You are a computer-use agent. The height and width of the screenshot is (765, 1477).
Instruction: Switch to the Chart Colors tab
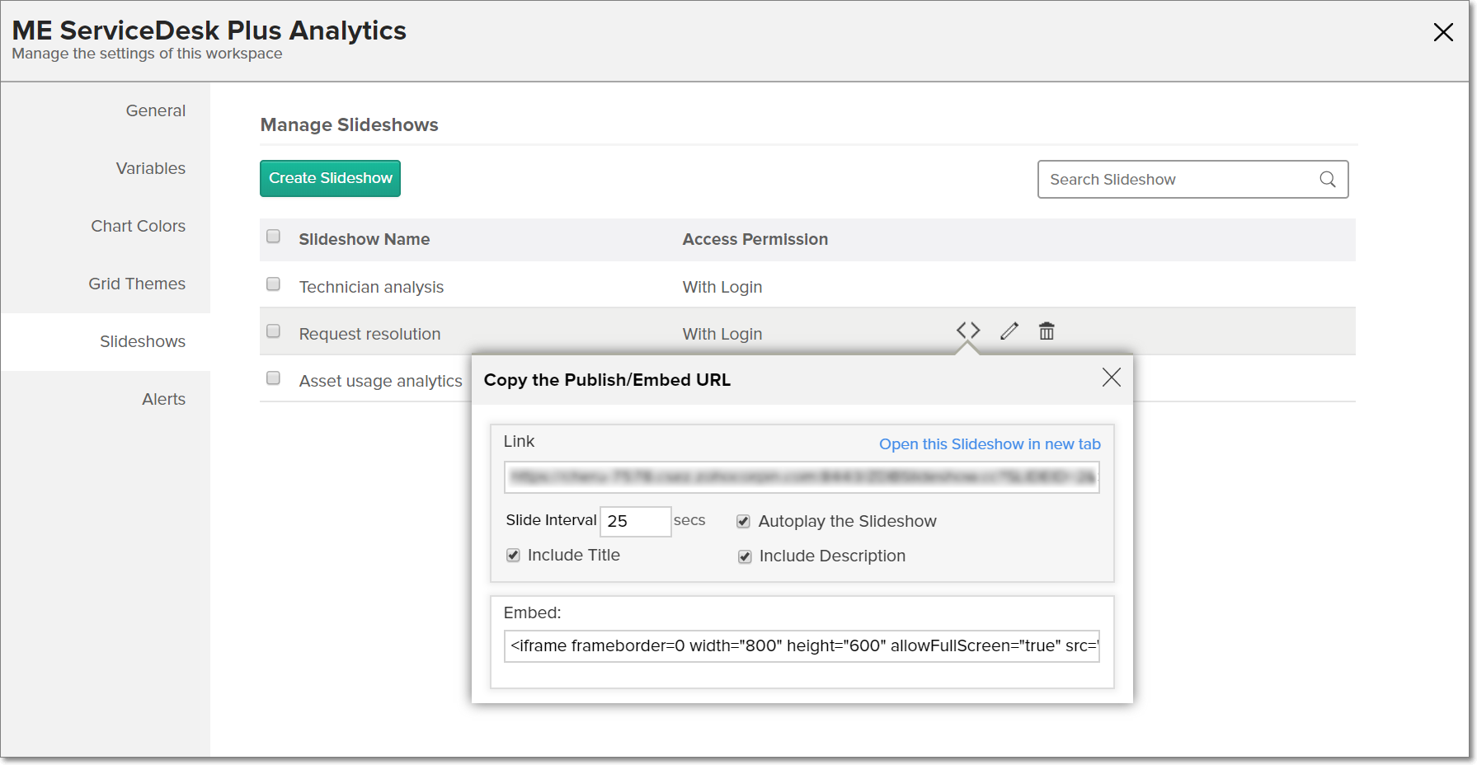pyautogui.click(x=138, y=226)
